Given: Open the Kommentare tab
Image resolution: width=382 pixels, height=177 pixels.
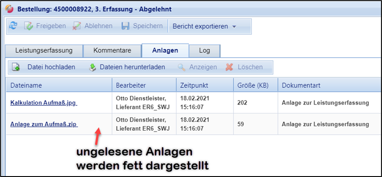Looking at the screenshot, I should (x=112, y=51).
